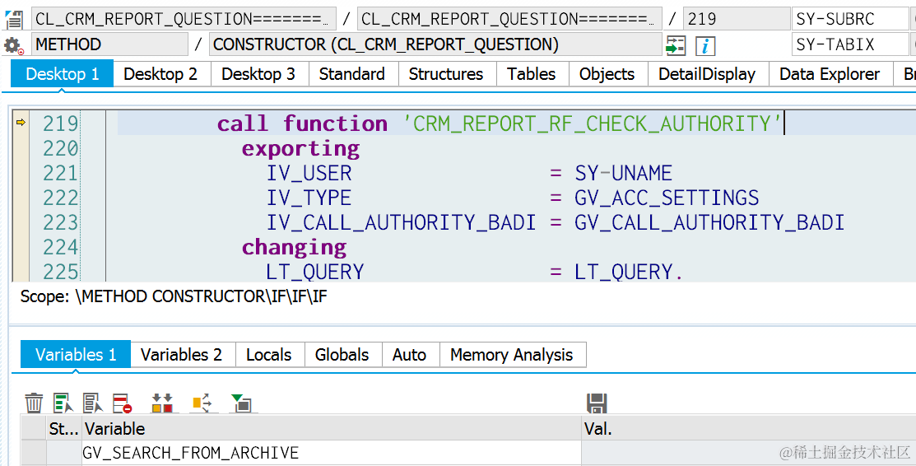The image size is (916, 466).
Task: Click 'LT_QUERY.' at end of line 225
Action: click(629, 272)
